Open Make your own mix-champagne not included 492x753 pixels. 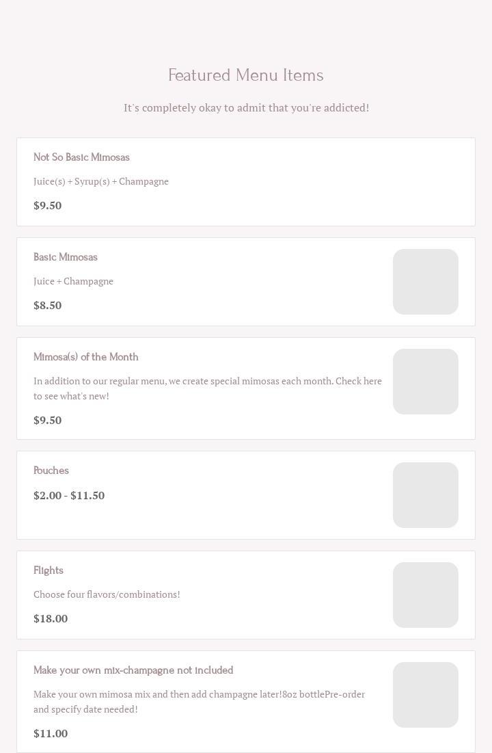coord(133,670)
